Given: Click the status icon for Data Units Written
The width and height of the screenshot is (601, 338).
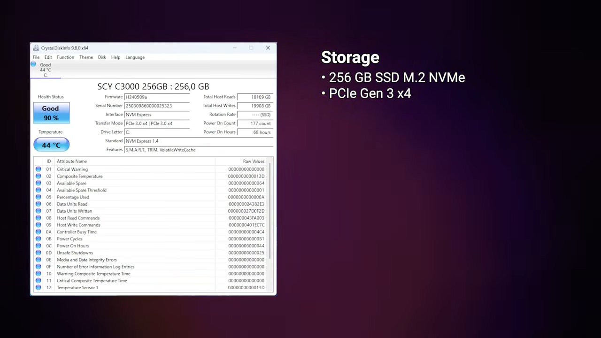Looking at the screenshot, I should coord(39,211).
